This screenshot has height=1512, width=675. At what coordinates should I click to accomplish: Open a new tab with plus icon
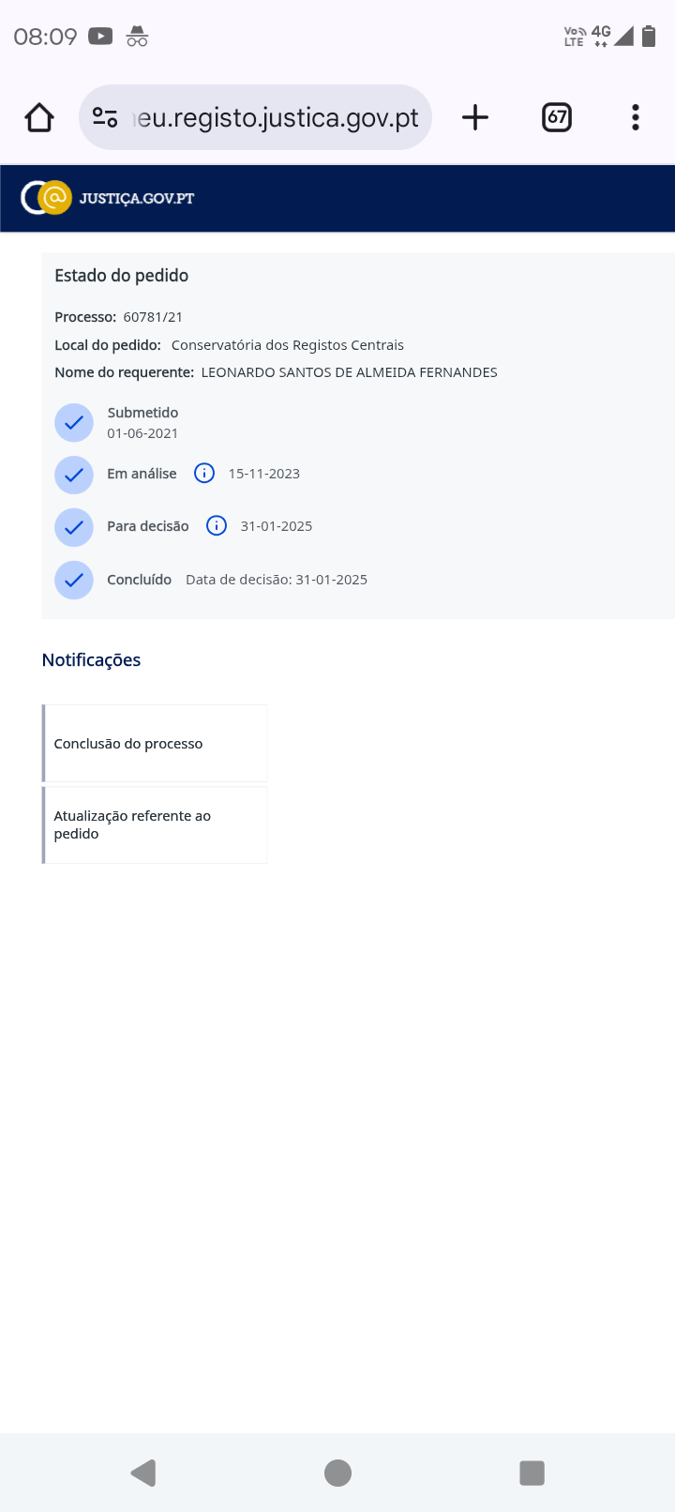pyautogui.click(x=475, y=118)
